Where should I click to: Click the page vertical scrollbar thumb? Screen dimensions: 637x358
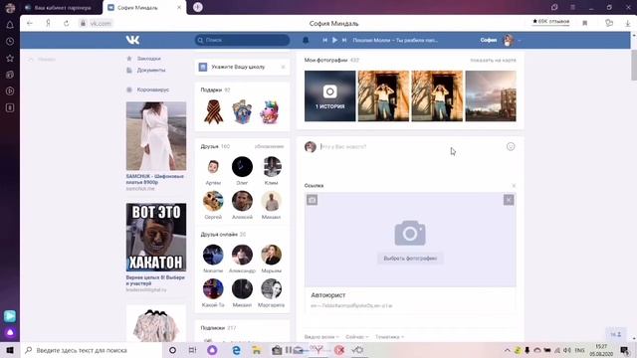coord(634,65)
